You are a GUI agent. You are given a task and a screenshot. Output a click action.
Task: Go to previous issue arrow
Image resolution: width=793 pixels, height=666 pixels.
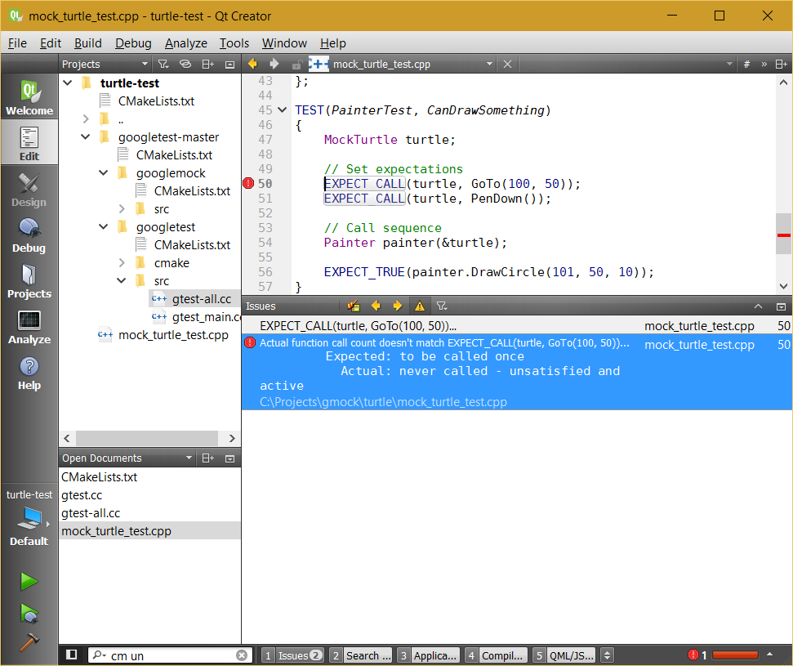(x=376, y=306)
